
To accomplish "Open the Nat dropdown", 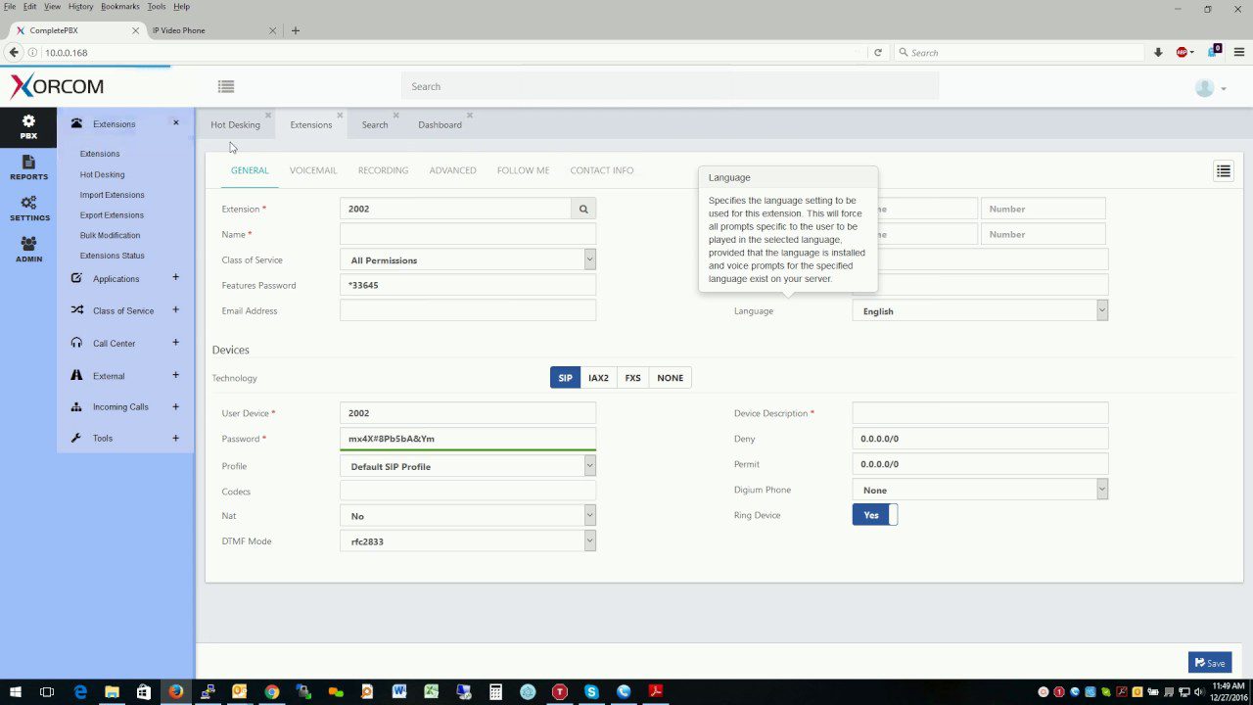I will coord(468,515).
